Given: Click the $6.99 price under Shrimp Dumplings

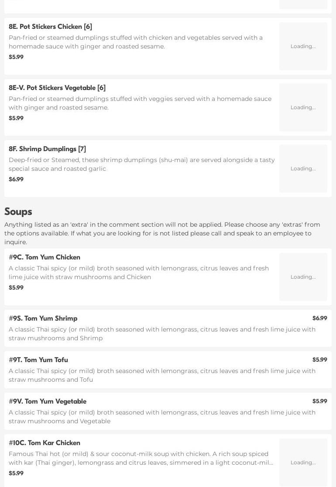Looking at the screenshot, I should click(16, 180).
